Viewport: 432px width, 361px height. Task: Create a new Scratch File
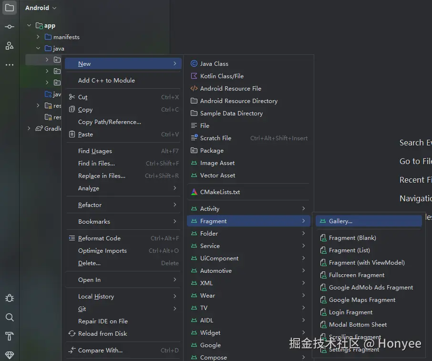coord(249,138)
